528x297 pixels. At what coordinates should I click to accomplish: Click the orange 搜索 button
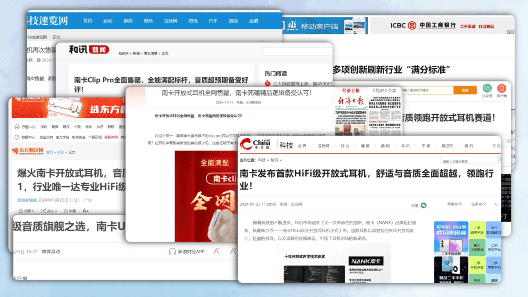(465, 90)
